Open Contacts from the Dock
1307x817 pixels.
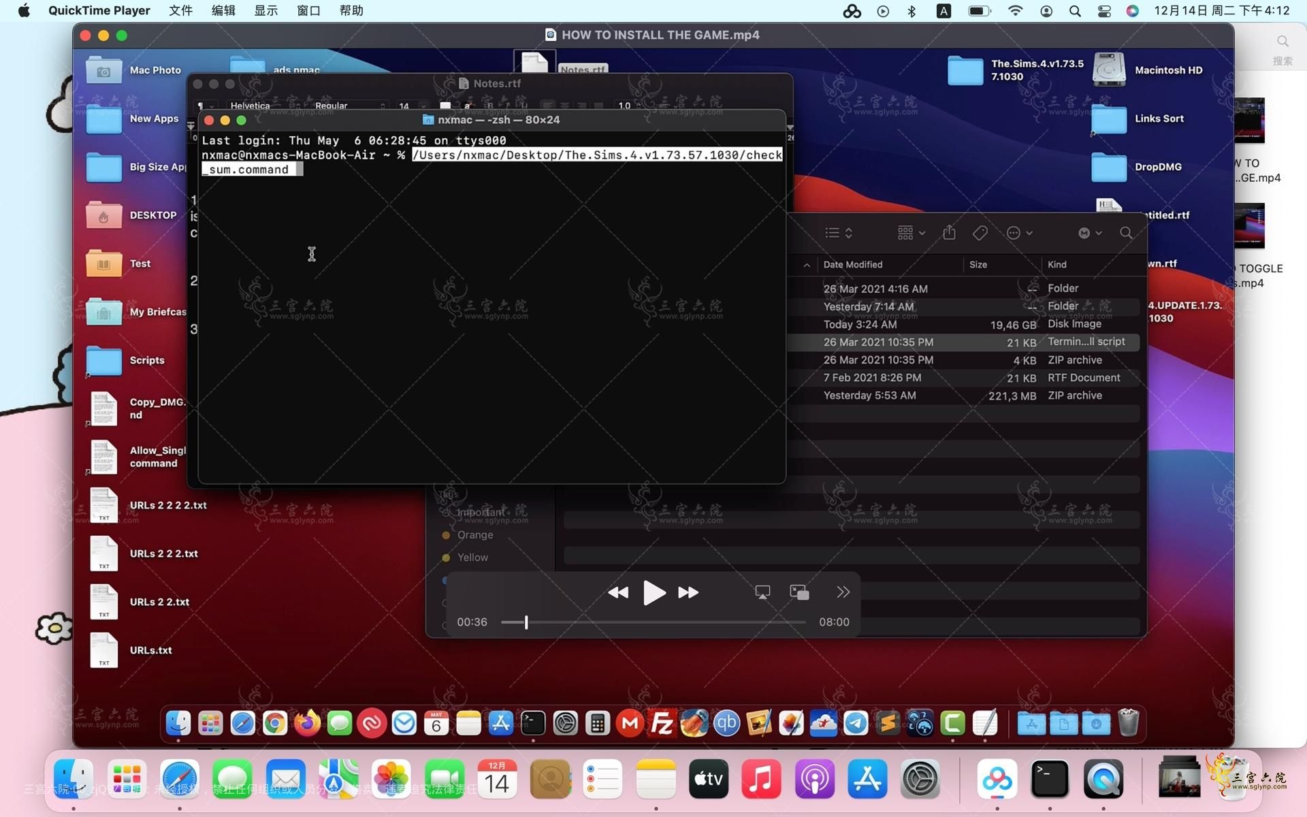(550, 778)
